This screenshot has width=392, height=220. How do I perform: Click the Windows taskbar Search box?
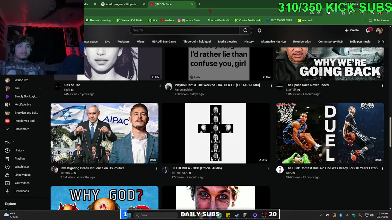(x=156, y=215)
